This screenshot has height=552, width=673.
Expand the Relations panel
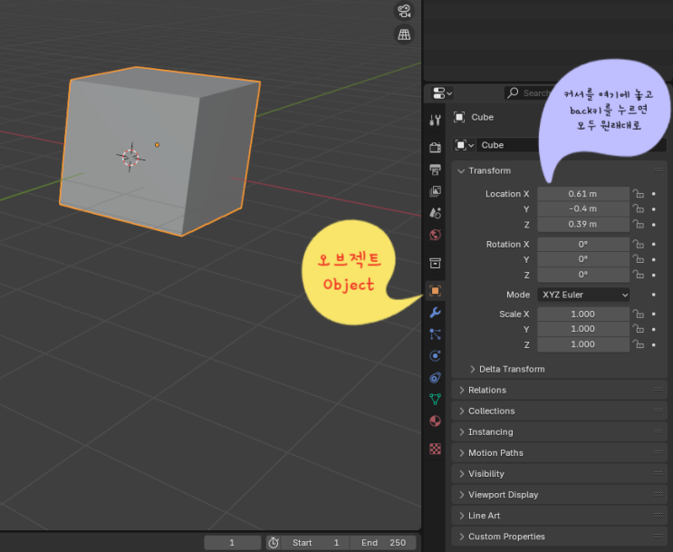point(486,390)
